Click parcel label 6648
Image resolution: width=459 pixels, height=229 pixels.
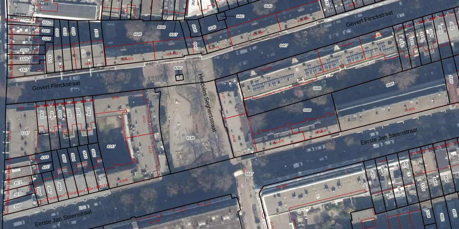coord(138,34)
